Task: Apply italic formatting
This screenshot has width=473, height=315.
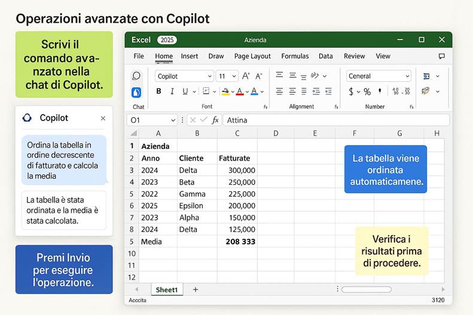Action: tap(172, 91)
